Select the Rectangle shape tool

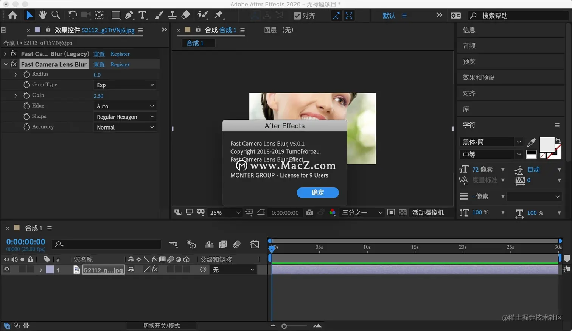116,15
